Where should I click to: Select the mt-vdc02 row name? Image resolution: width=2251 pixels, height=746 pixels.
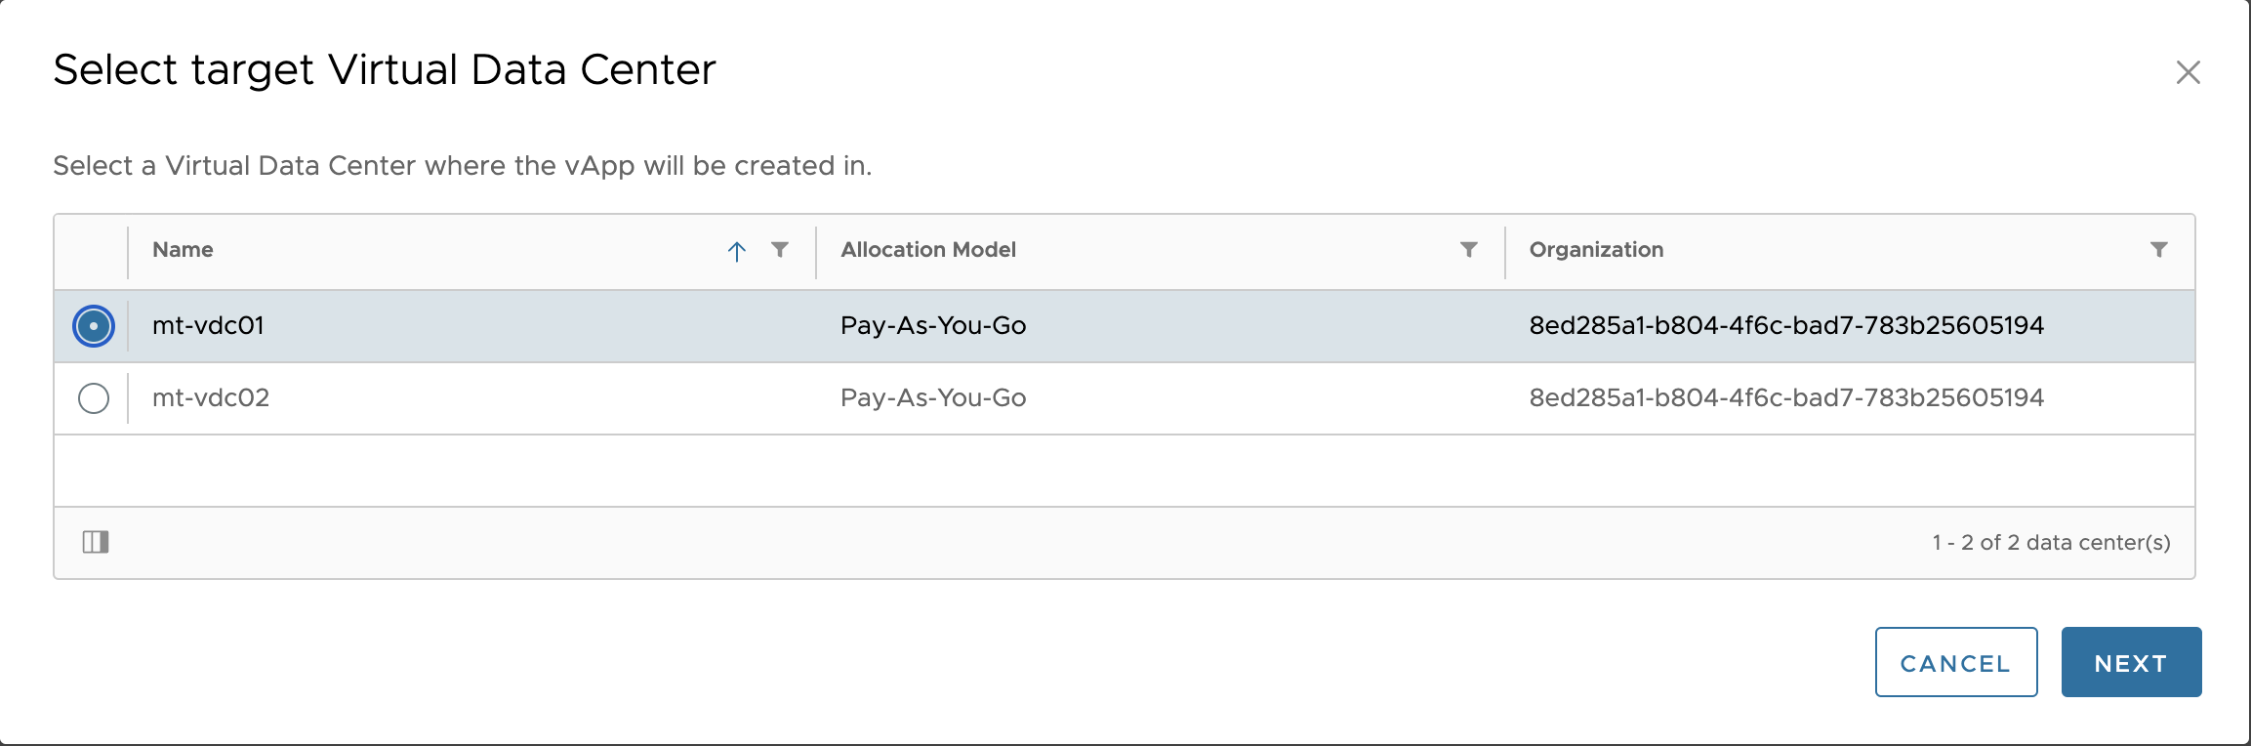click(211, 398)
